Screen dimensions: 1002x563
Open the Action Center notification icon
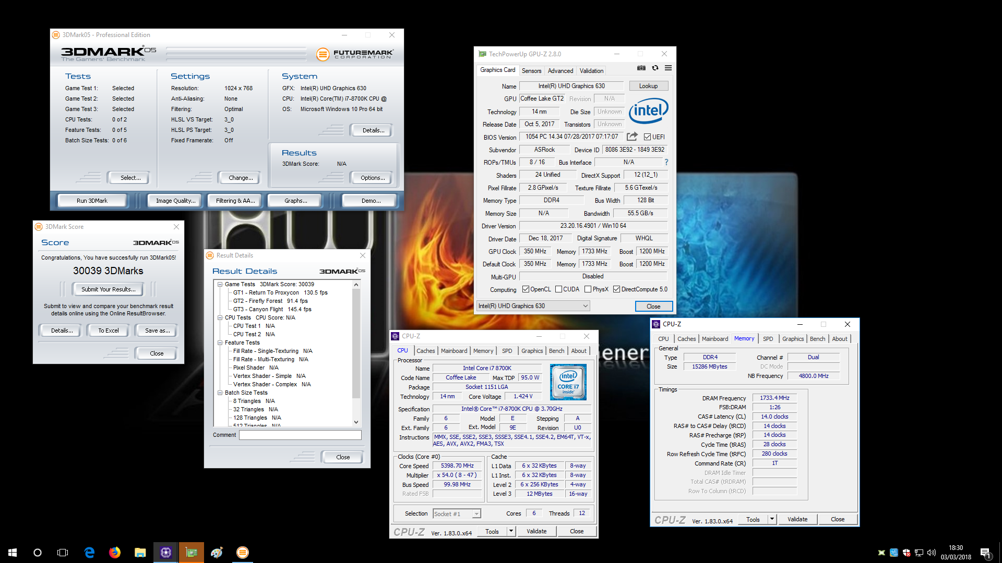(x=985, y=553)
